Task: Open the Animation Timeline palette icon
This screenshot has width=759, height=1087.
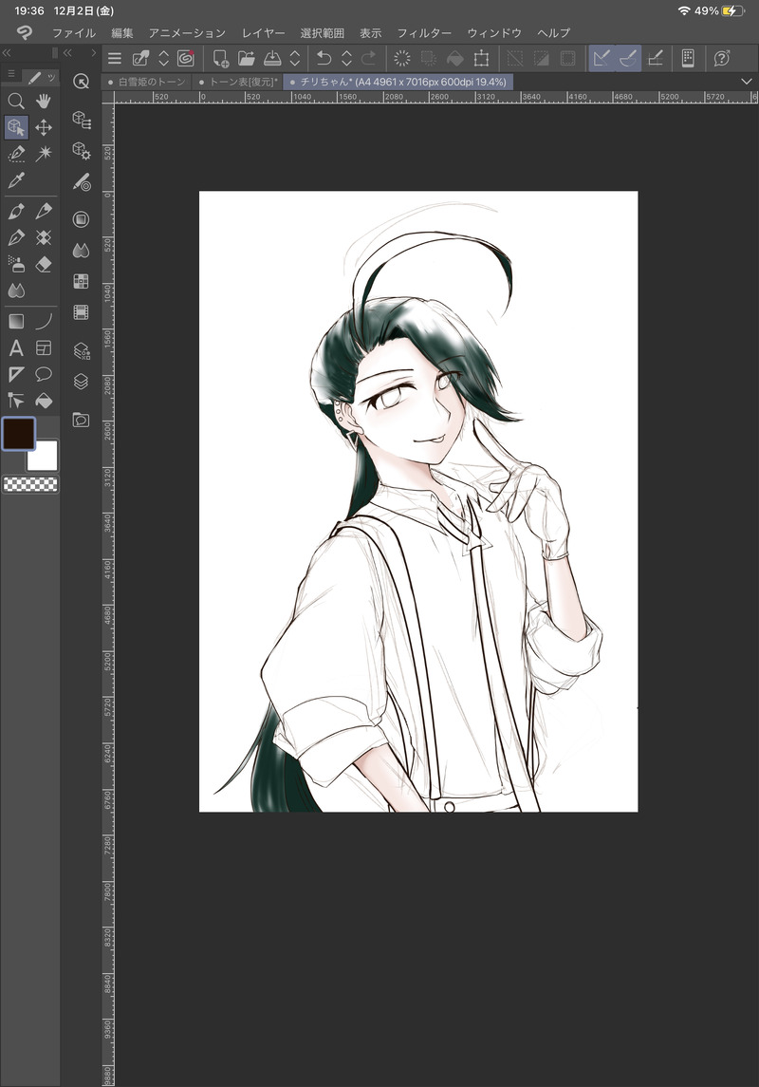Action: pos(81,312)
